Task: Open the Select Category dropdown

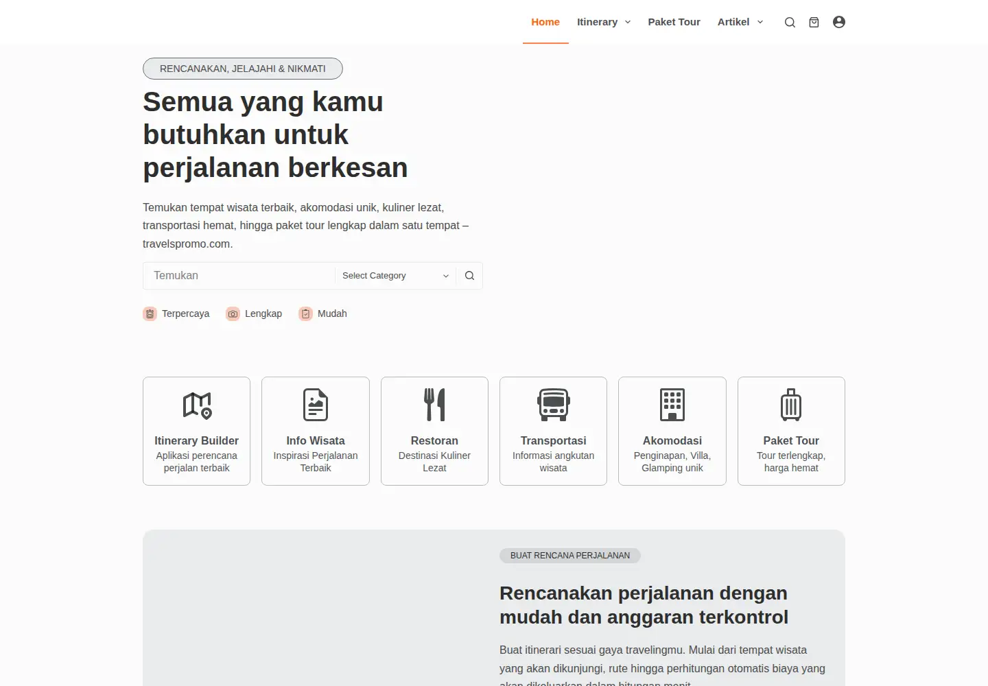Action: (395, 276)
